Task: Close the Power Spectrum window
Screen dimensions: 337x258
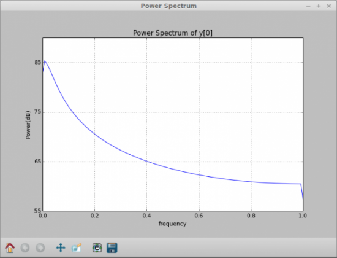Action: coord(329,6)
